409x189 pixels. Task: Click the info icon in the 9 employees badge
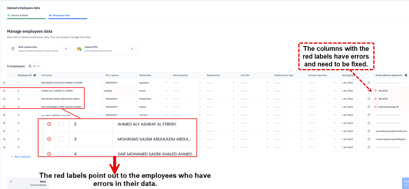pyautogui.click(x=38, y=66)
